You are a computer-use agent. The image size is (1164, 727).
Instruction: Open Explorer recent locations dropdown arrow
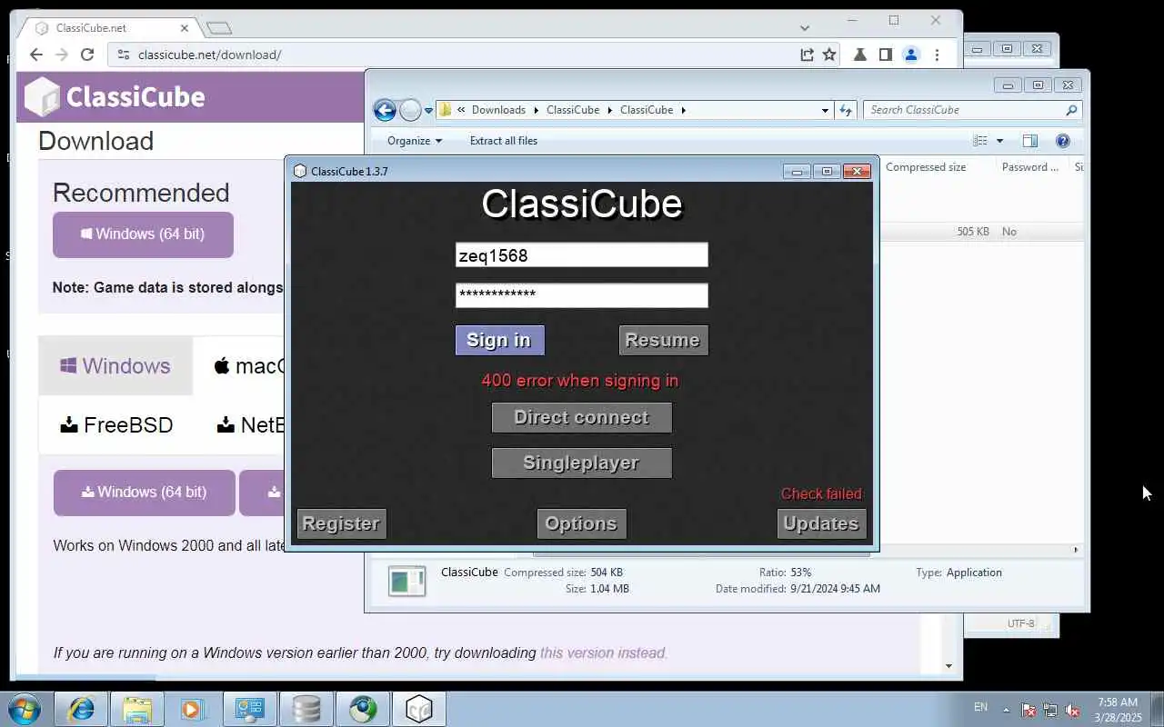click(x=428, y=111)
